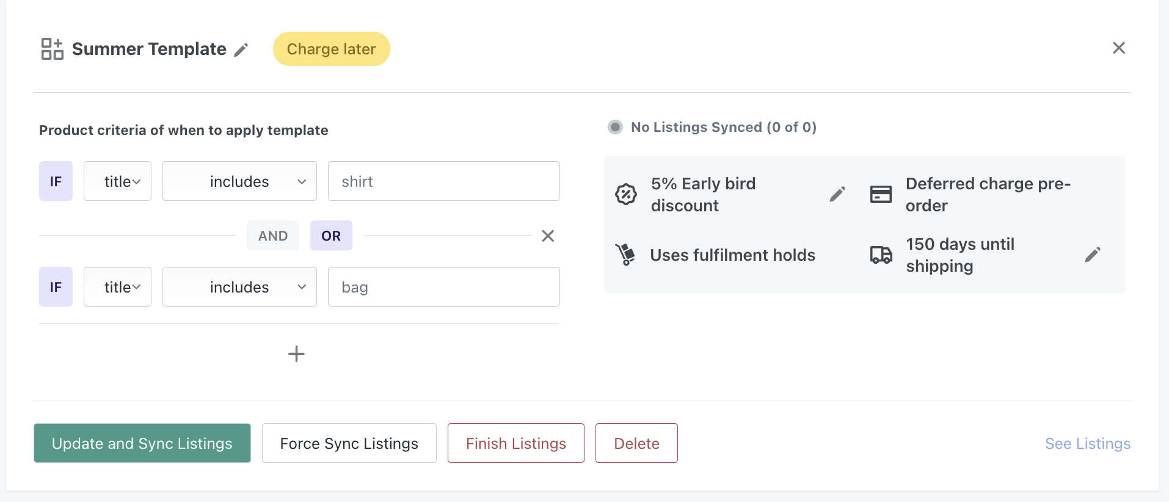Edit the 150 days until shipping setting
The height and width of the screenshot is (502, 1169).
pyautogui.click(x=1093, y=255)
